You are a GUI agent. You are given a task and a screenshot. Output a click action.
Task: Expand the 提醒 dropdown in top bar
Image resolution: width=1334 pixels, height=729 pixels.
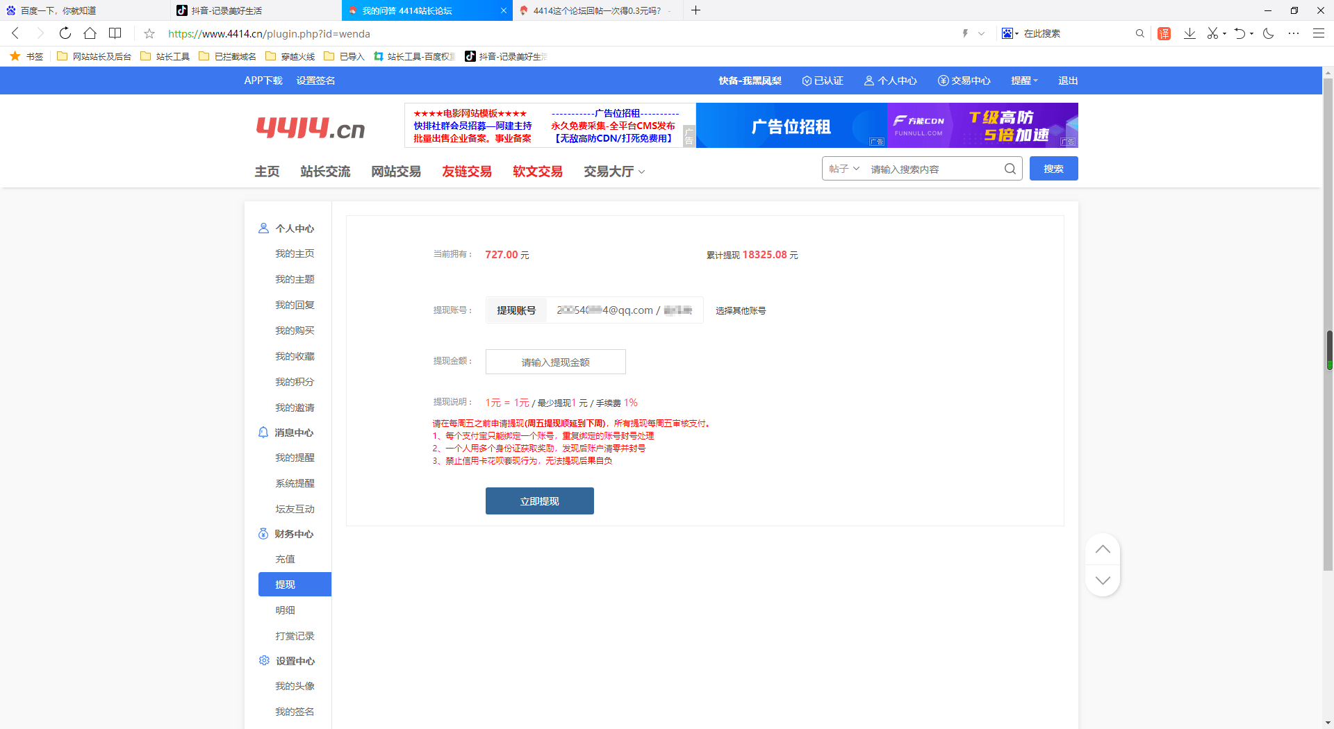coord(1024,81)
